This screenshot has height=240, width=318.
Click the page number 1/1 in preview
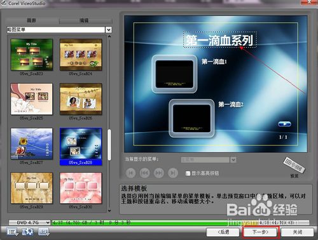tap(283, 137)
